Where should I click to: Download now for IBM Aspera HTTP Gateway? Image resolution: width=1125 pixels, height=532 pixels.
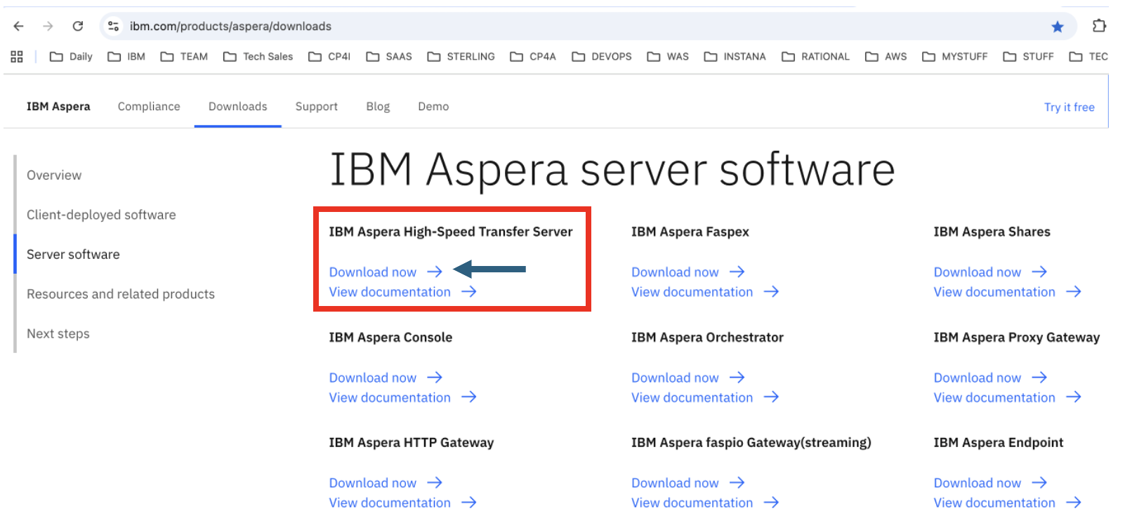[386, 483]
